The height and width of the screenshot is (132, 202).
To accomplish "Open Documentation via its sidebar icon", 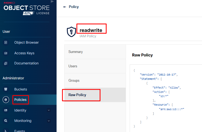I will pos(6,63).
